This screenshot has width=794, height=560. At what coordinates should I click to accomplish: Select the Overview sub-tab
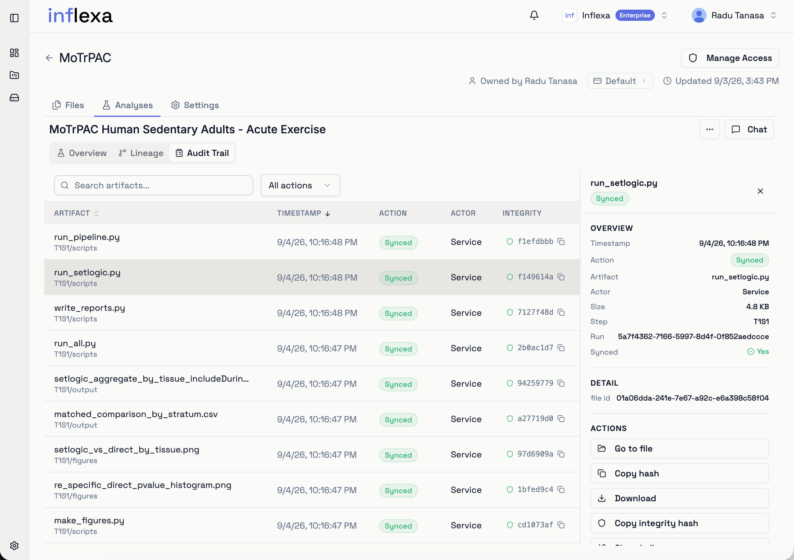(82, 153)
